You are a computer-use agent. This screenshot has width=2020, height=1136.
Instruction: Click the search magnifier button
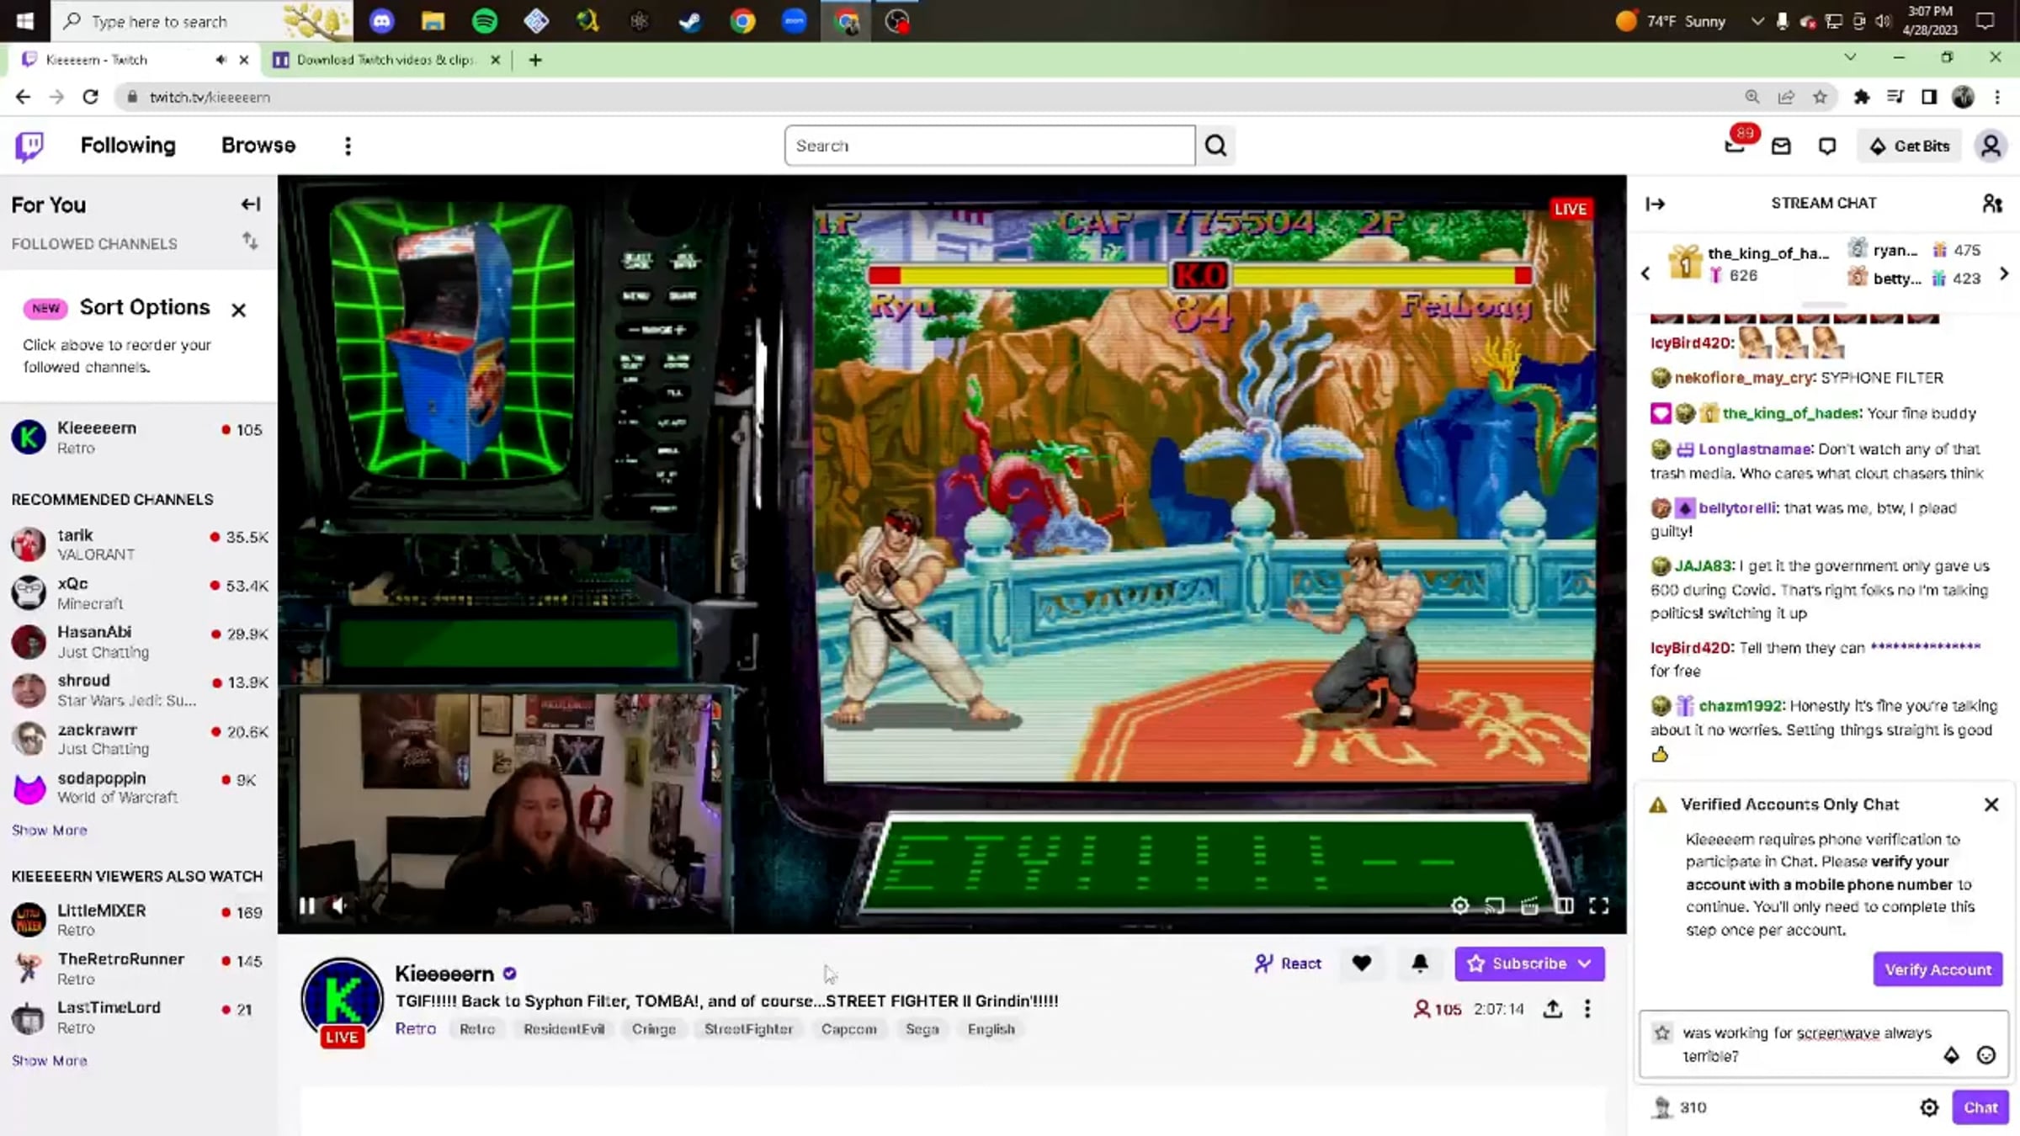coord(1215,146)
